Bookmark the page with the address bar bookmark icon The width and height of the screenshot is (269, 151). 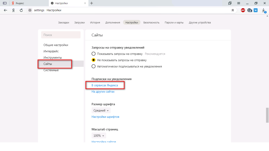(x=233, y=10)
